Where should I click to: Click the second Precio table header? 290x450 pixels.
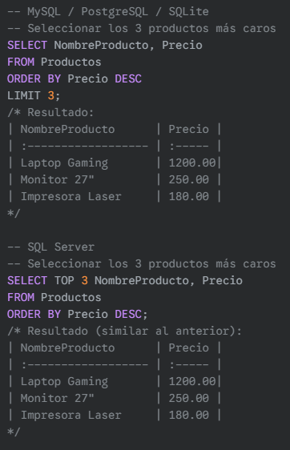pyautogui.click(x=188, y=348)
